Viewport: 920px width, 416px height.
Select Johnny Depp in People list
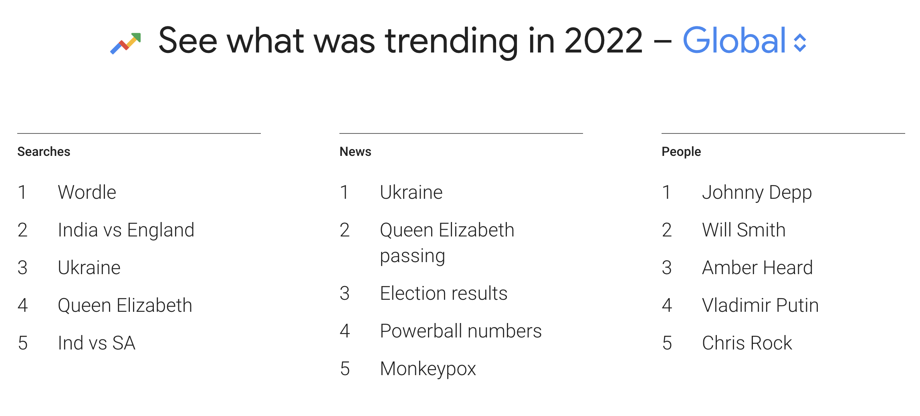click(x=757, y=192)
